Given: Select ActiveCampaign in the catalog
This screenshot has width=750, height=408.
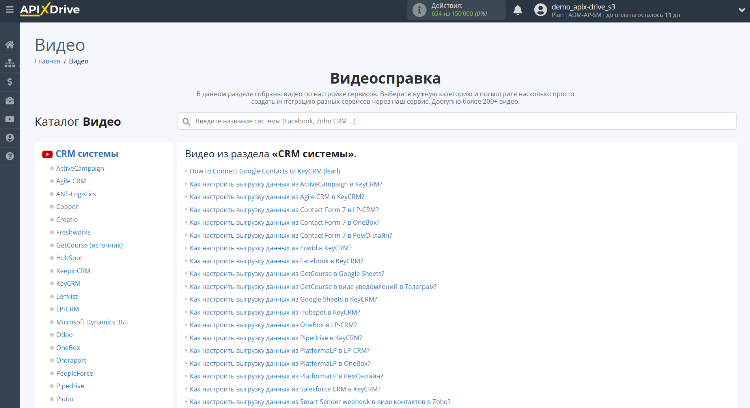Looking at the screenshot, I should pos(80,168).
